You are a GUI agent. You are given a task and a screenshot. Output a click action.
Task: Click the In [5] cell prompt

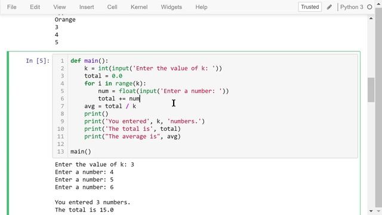pos(38,61)
